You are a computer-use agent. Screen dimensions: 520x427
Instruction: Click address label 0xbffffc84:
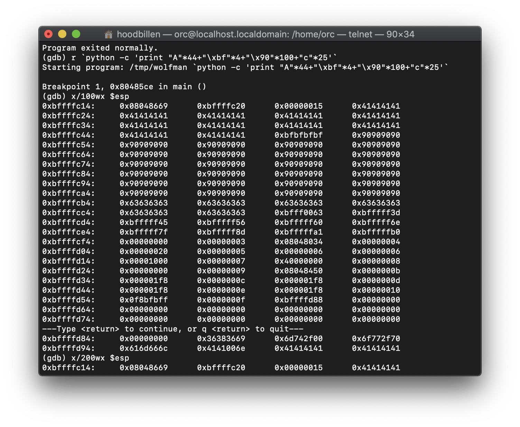(x=68, y=174)
